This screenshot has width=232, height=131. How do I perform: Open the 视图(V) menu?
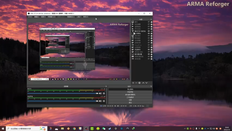[x=43, y=17]
